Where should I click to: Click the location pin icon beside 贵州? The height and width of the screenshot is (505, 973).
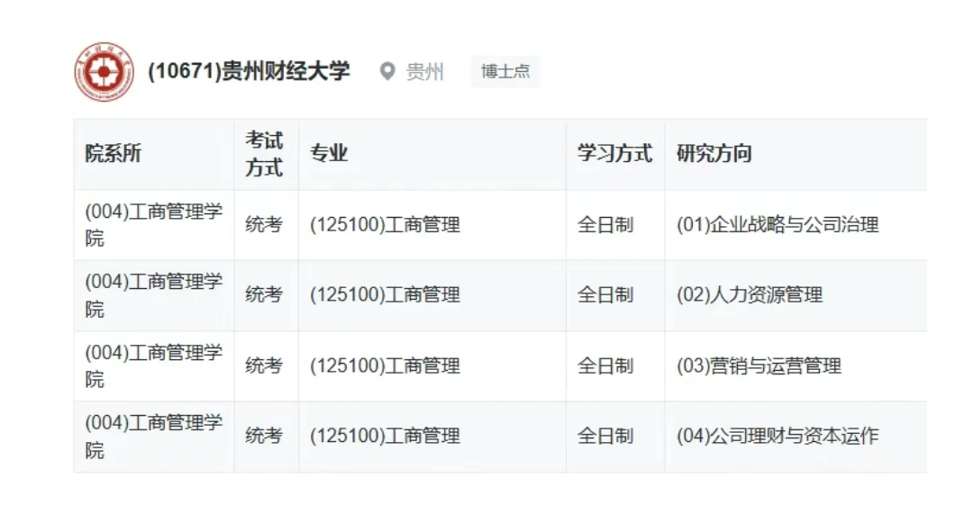tap(387, 71)
